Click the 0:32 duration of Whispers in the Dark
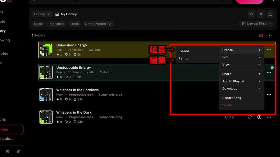The height and width of the screenshot is (157, 280). (x=229, y=117)
